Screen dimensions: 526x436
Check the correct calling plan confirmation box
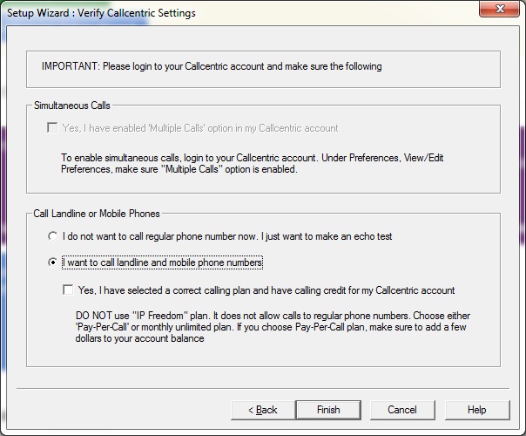pyautogui.click(x=69, y=290)
